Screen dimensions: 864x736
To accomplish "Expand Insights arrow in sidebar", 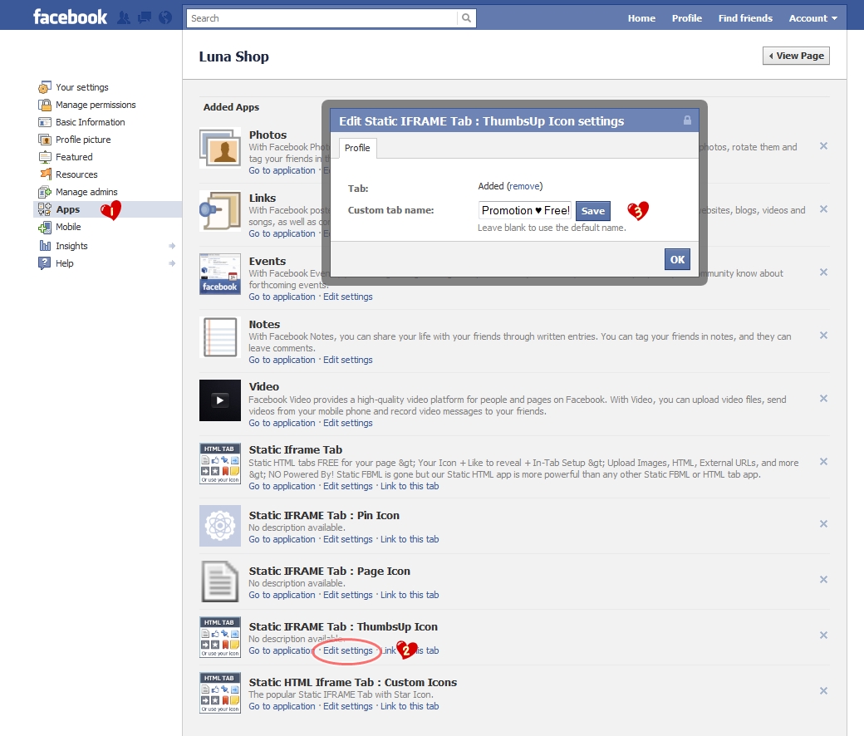I will pyautogui.click(x=172, y=246).
